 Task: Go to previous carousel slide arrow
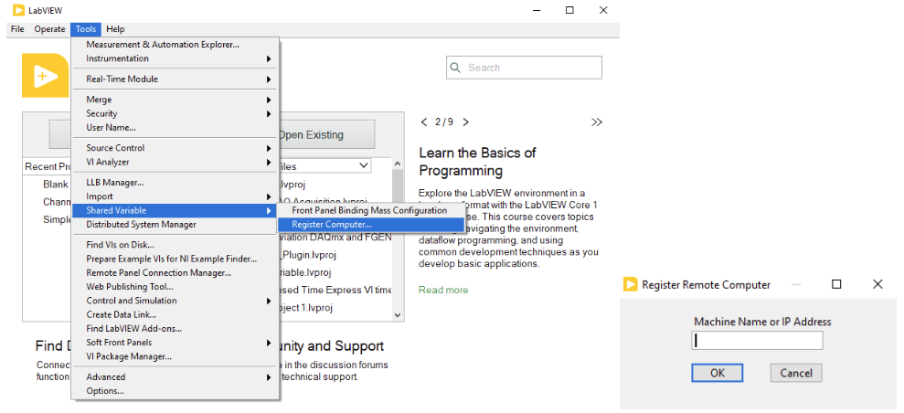click(x=424, y=122)
